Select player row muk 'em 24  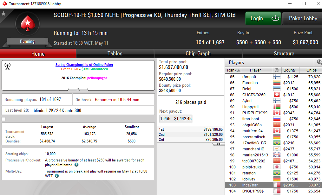coord(273,131)
